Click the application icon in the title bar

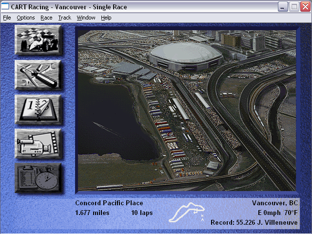(5, 6)
